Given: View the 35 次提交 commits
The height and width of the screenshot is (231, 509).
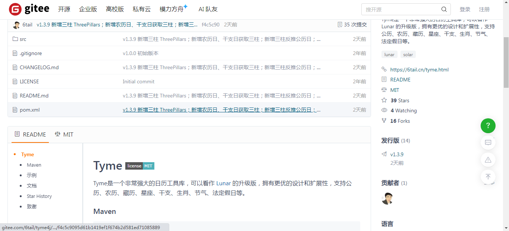Looking at the screenshot, I should pyautogui.click(x=355, y=25).
